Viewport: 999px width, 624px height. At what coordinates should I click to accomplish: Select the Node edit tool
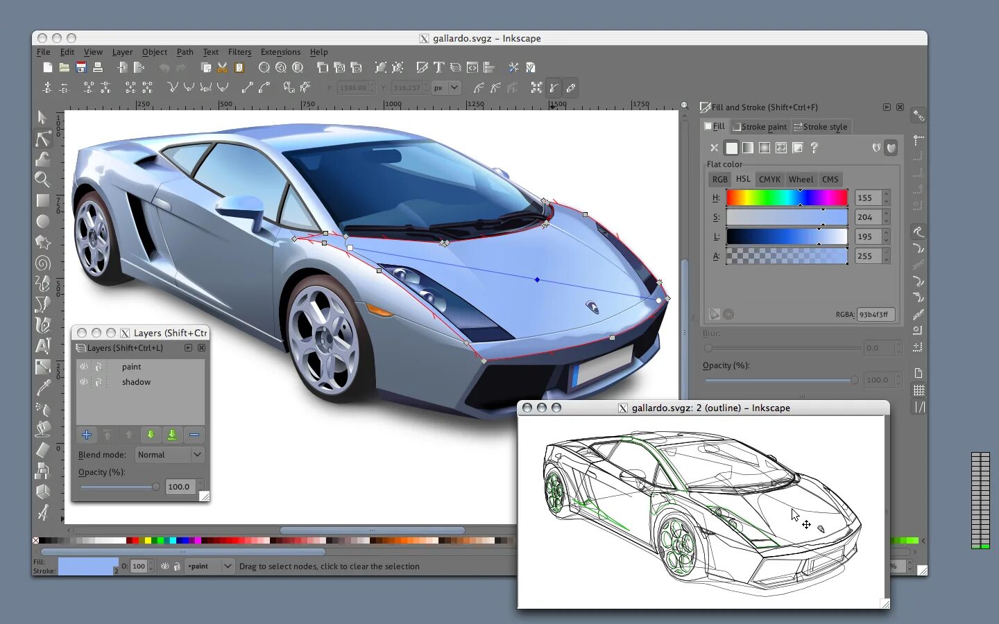[x=42, y=138]
